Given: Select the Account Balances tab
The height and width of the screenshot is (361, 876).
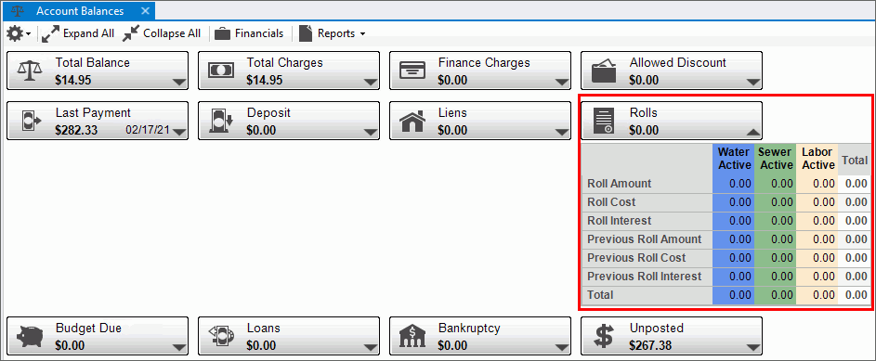Looking at the screenshot, I should [x=79, y=11].
